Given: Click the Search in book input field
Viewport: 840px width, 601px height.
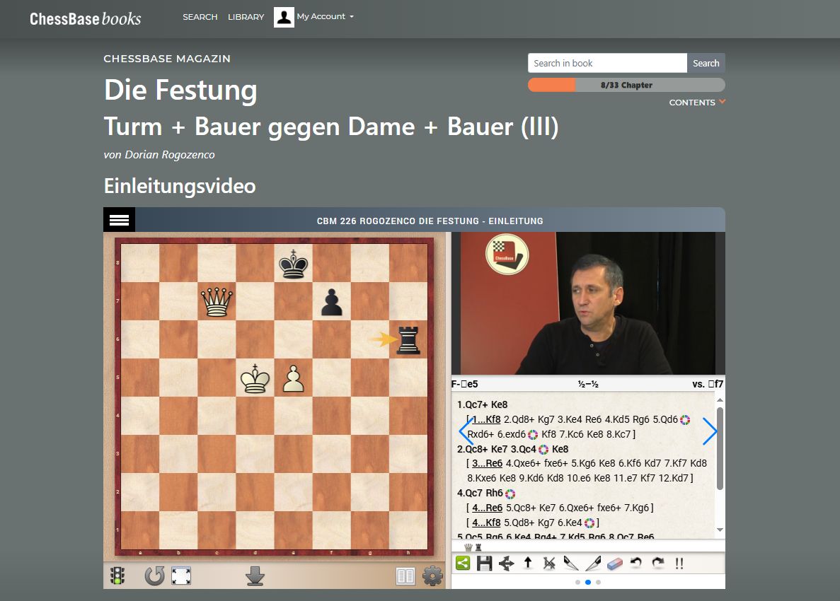Looking at the screenshot, I should (x=607, y=63).
